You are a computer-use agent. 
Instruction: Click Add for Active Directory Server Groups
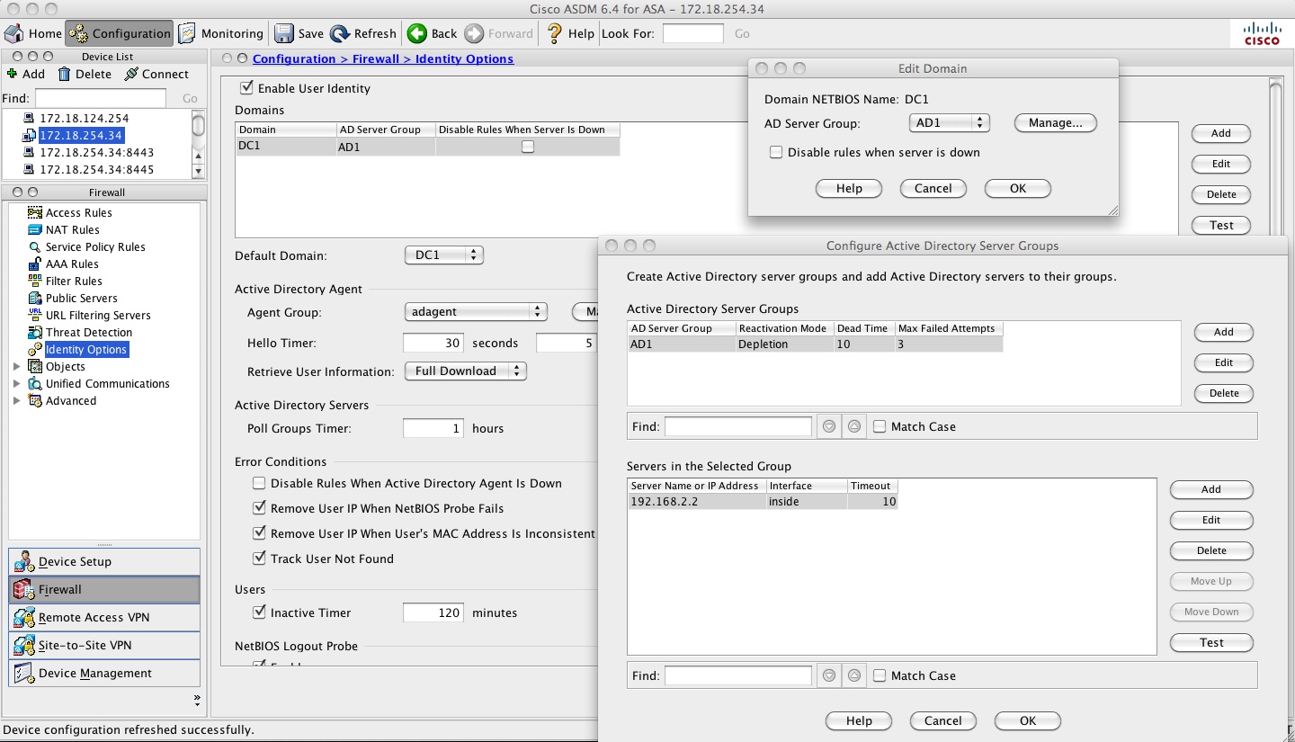point(1224,333)
